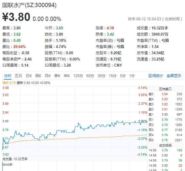This screenshot has height=171, width=185.
Task: Select the 分时 chart tab
Action: (8, 76)
